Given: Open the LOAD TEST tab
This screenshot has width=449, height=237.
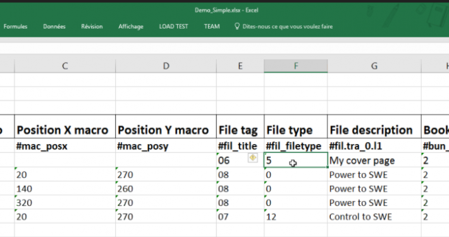Looking at the screenshot, I should coord(173,27).
